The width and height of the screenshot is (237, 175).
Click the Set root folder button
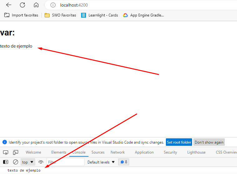pyautogui.click(x=179, y=142)
